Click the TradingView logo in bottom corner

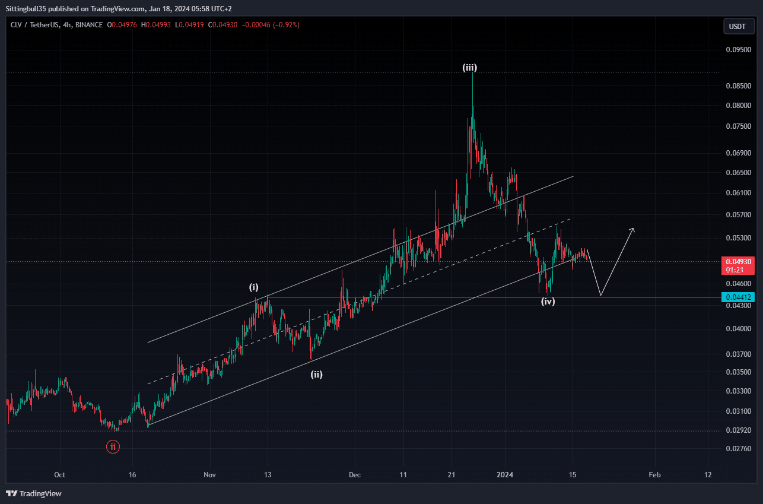(x=34, y=493)
